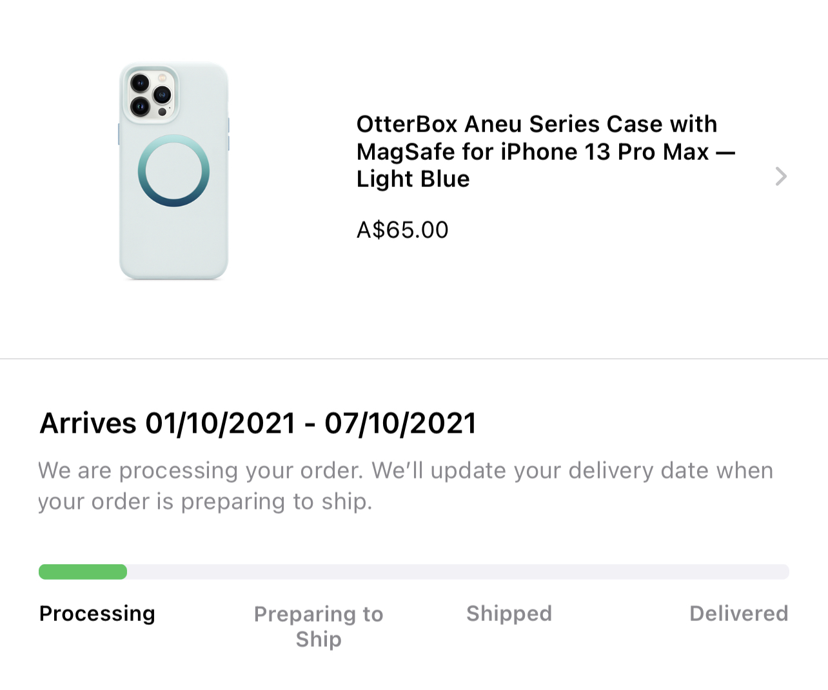Click the horizontal divider below the product
This screenshot has height=690, width=828.
(x=414, y=359)
